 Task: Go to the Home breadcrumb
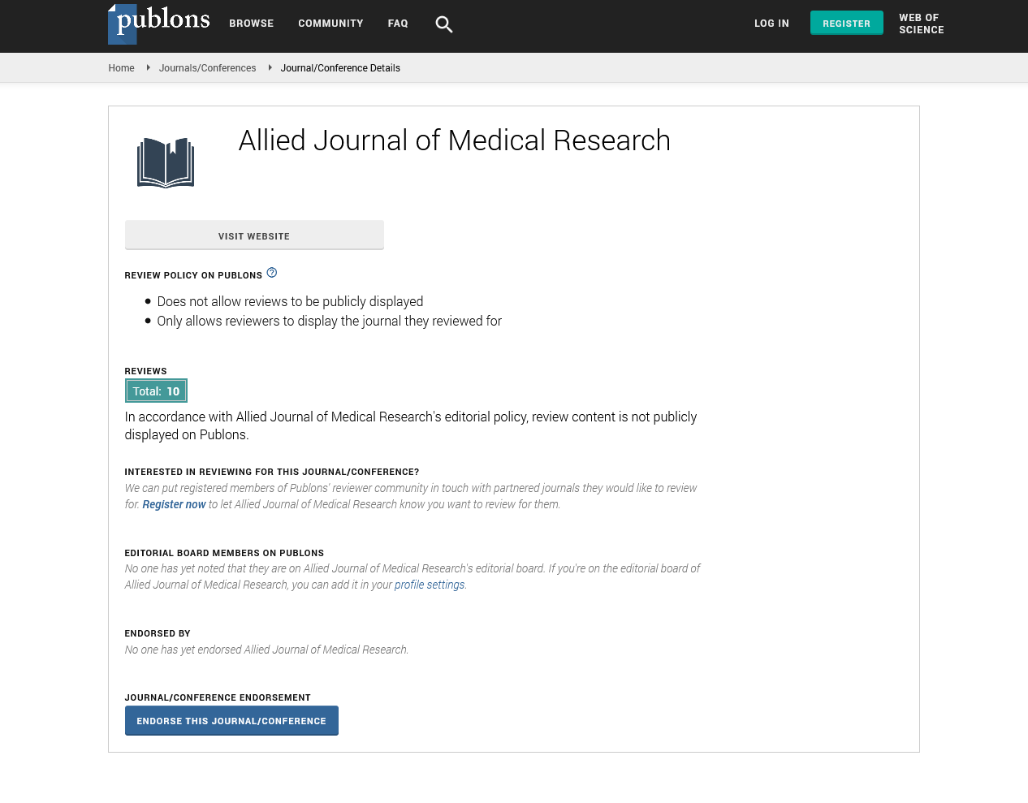[121, 68]
